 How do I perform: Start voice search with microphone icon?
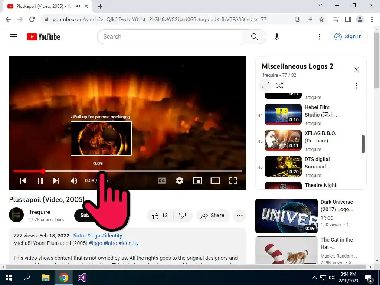tap(276, 37)
